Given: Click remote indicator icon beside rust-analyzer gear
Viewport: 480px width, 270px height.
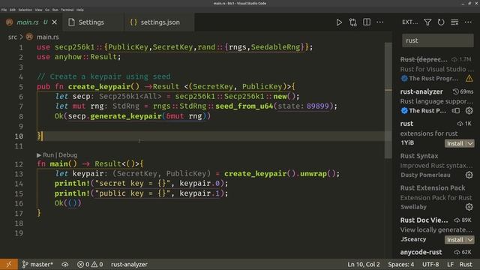Looking at the screenshot, I should [x=456, y=111].
